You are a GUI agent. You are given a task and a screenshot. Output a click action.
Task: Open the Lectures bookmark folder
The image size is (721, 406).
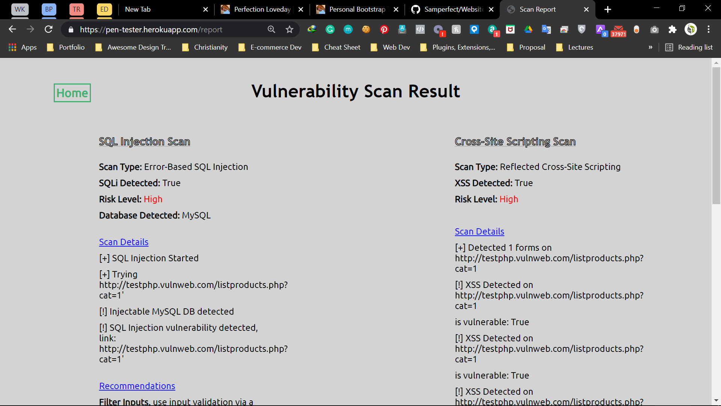click(x=575, y=47)
